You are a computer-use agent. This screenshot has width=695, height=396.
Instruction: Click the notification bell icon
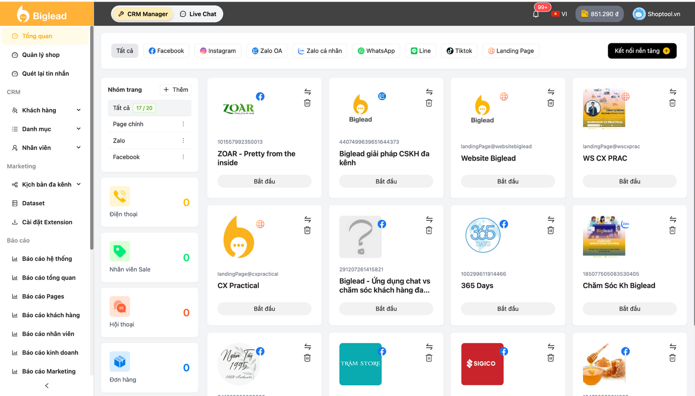point(536,14)
